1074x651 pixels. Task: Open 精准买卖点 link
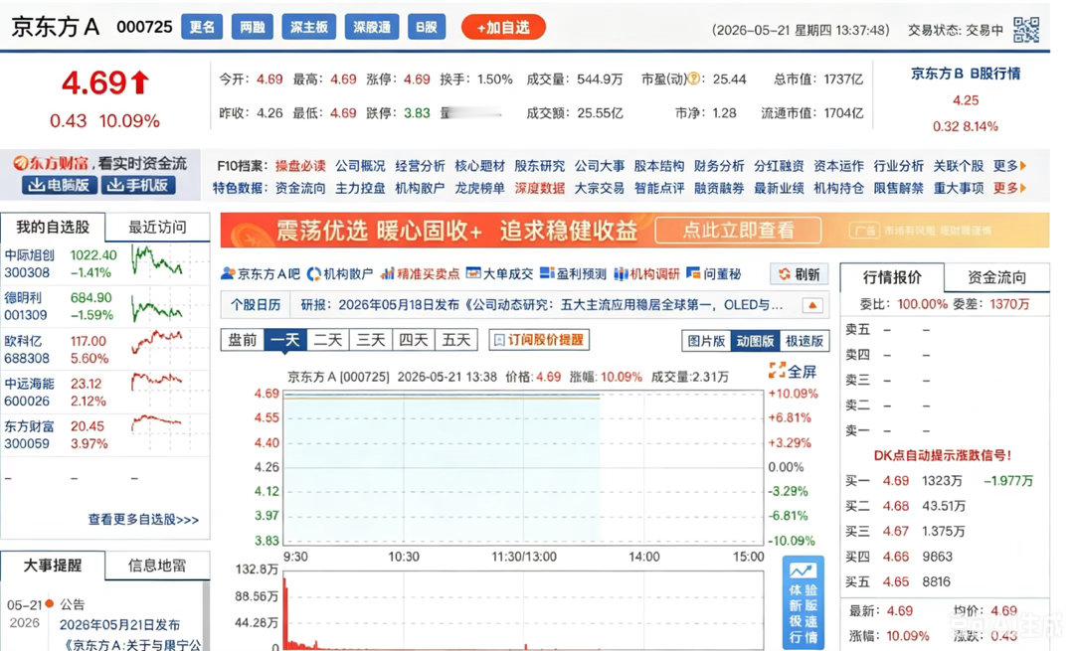[420, 273]
